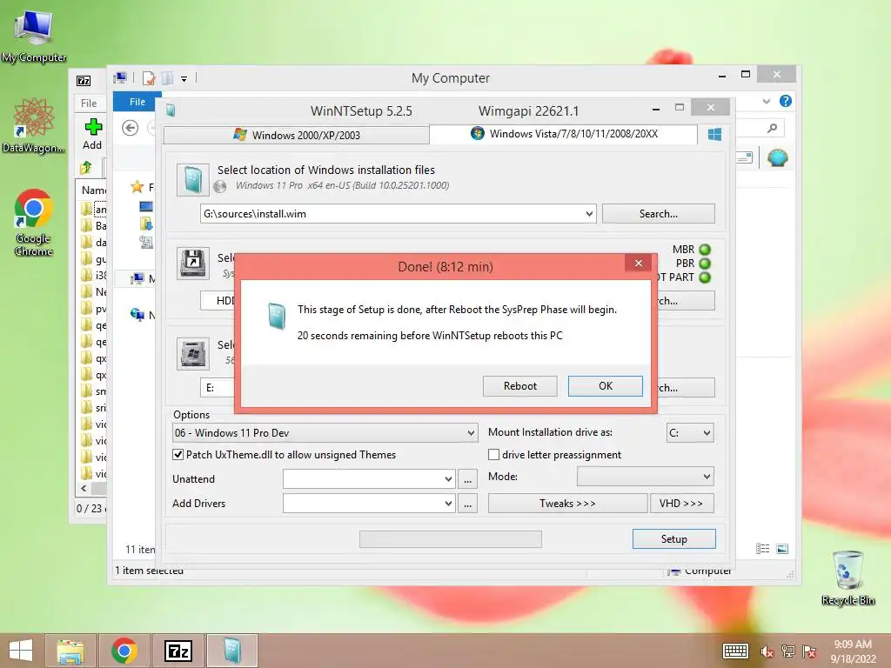Click OK in the Done dialog
This screenshot has width=891, height=668.
(606, 386)
